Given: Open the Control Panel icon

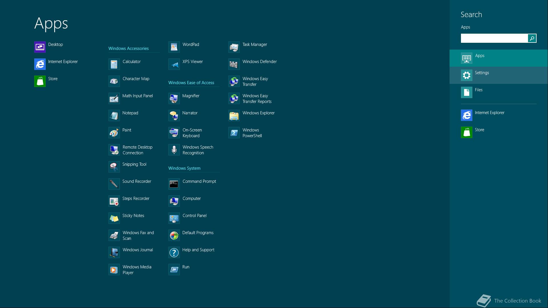Looking at the screenshot, I should (x=174, y=218).
